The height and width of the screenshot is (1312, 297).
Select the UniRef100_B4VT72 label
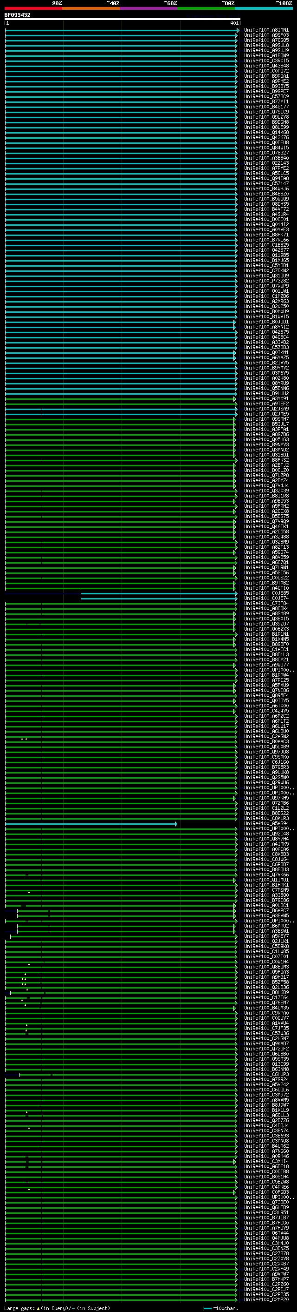[266, 209]
